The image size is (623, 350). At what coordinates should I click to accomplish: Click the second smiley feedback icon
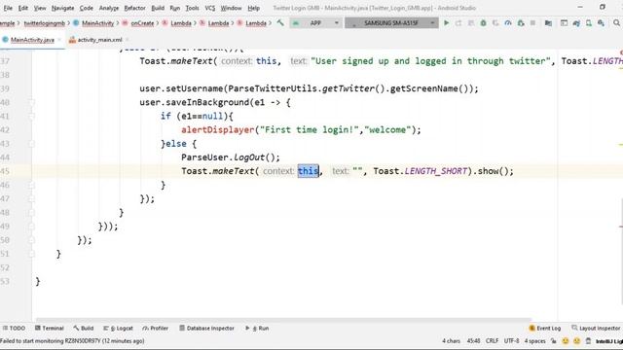point(577,341)
